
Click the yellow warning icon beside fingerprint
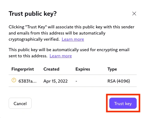(x=14, y=80)
